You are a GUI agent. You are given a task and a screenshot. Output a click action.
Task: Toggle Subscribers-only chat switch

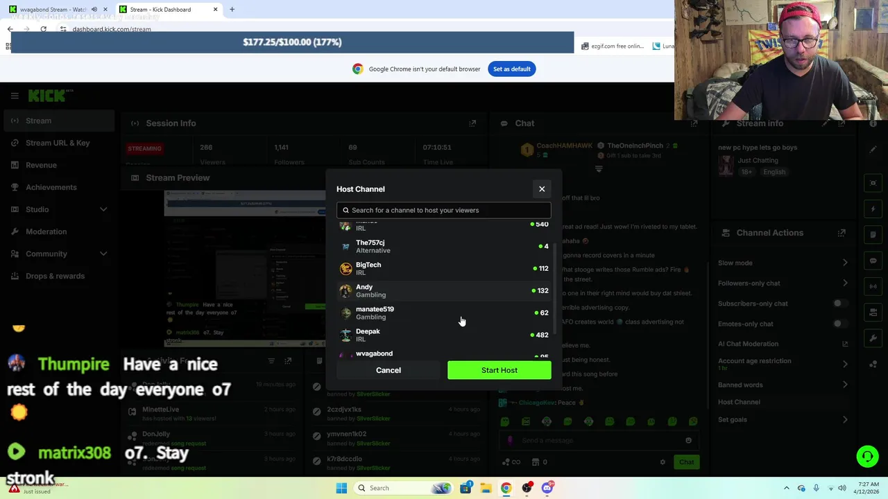tap(839, 304)
